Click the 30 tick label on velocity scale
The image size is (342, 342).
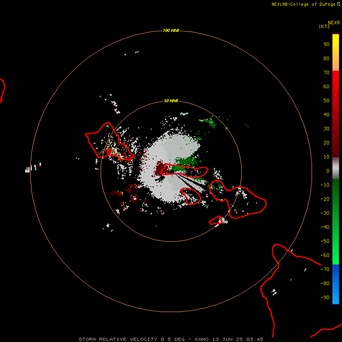coord(326,129)
